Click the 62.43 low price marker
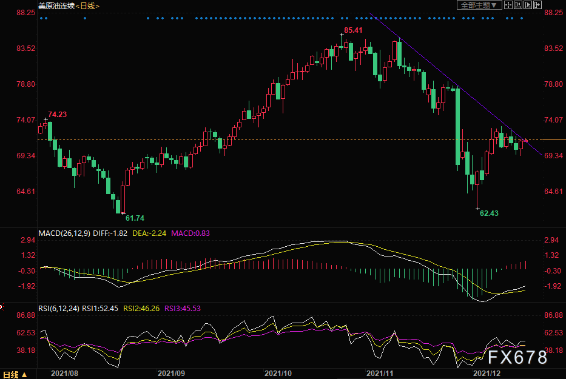Image resolution: width=566 pixels, height=379 pixels. point(489,213)
